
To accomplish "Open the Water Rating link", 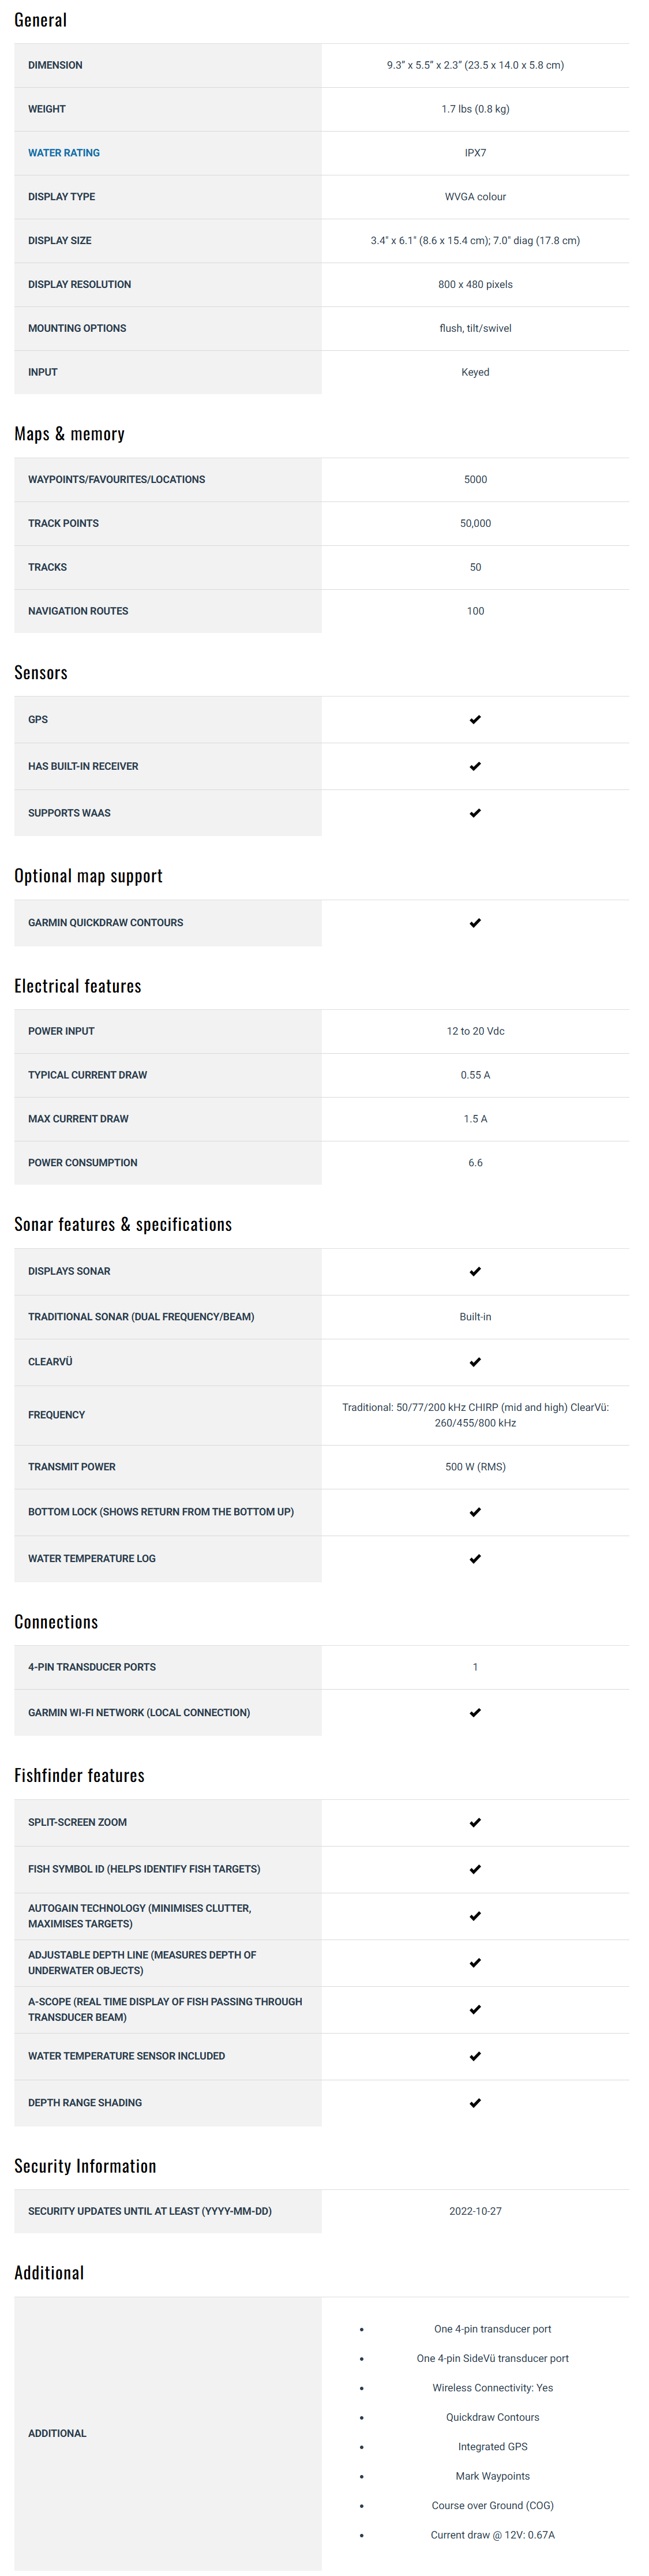I will tap(64, 153).
